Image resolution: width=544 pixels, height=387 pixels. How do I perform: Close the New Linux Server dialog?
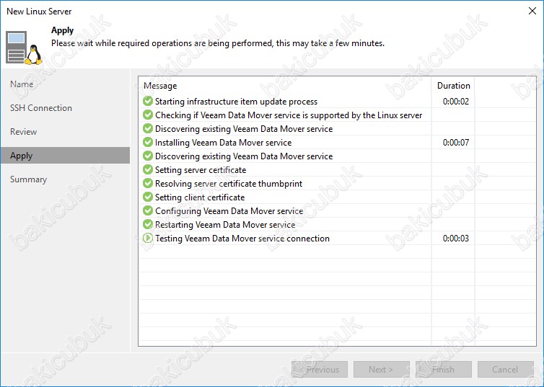(x=532, y=11)
